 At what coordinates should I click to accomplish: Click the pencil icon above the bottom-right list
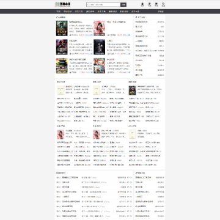click(x=136, y=173)
